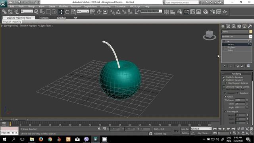The width and height of the screenshot is (254, 143).
Task: Open the key filter Selected dropdown
Action: pyautogui.click(x=201, y=129)
